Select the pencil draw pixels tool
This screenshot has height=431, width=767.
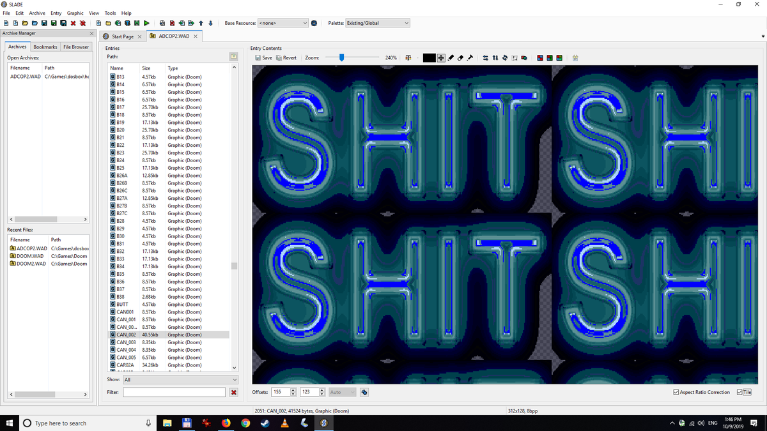coord(451,57)
